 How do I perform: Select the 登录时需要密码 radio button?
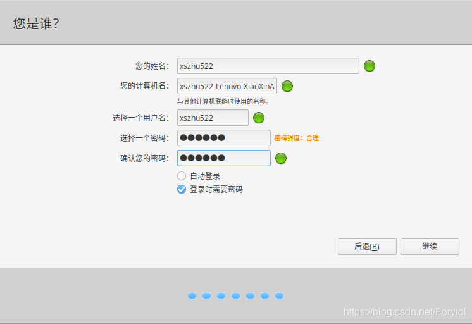[182, 189]
